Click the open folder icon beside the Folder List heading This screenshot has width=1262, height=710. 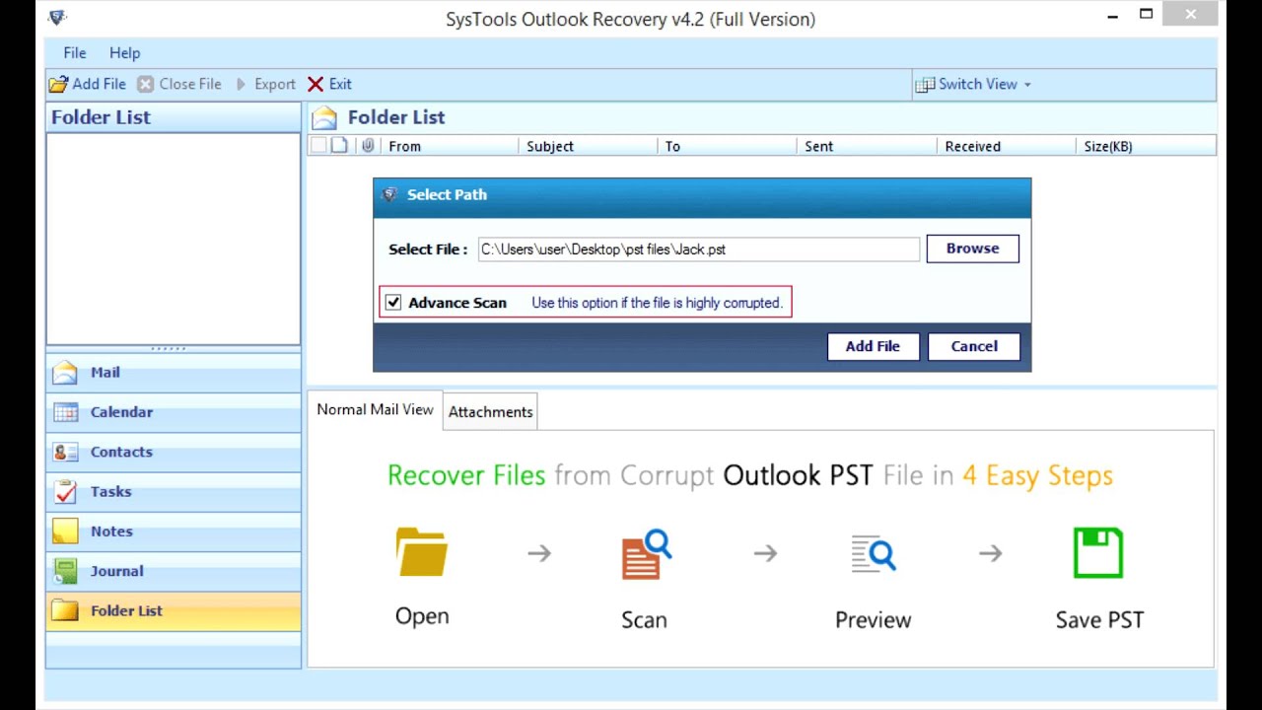point(324,118)
